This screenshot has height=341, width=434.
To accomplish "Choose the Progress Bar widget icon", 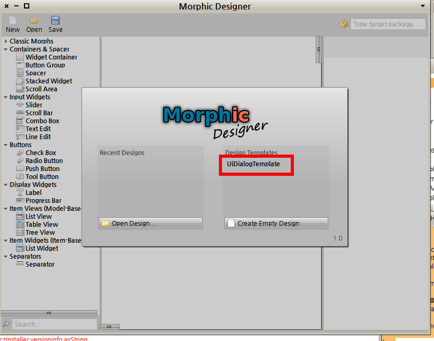I will (x=20, y=200).
